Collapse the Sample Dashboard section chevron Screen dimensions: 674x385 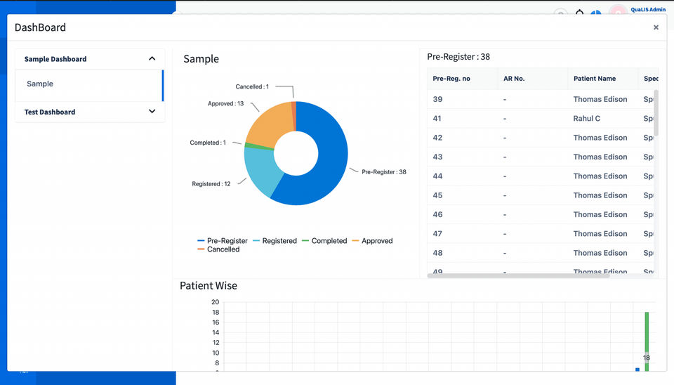click(x=152, y=58)
